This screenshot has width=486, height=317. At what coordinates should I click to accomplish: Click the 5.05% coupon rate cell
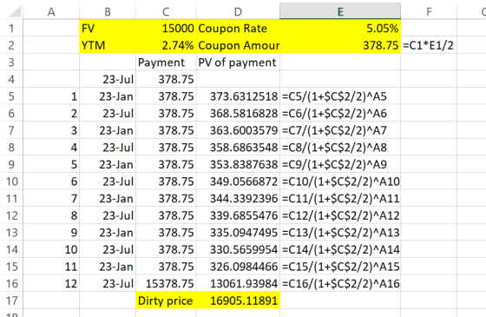pos(340,28)
